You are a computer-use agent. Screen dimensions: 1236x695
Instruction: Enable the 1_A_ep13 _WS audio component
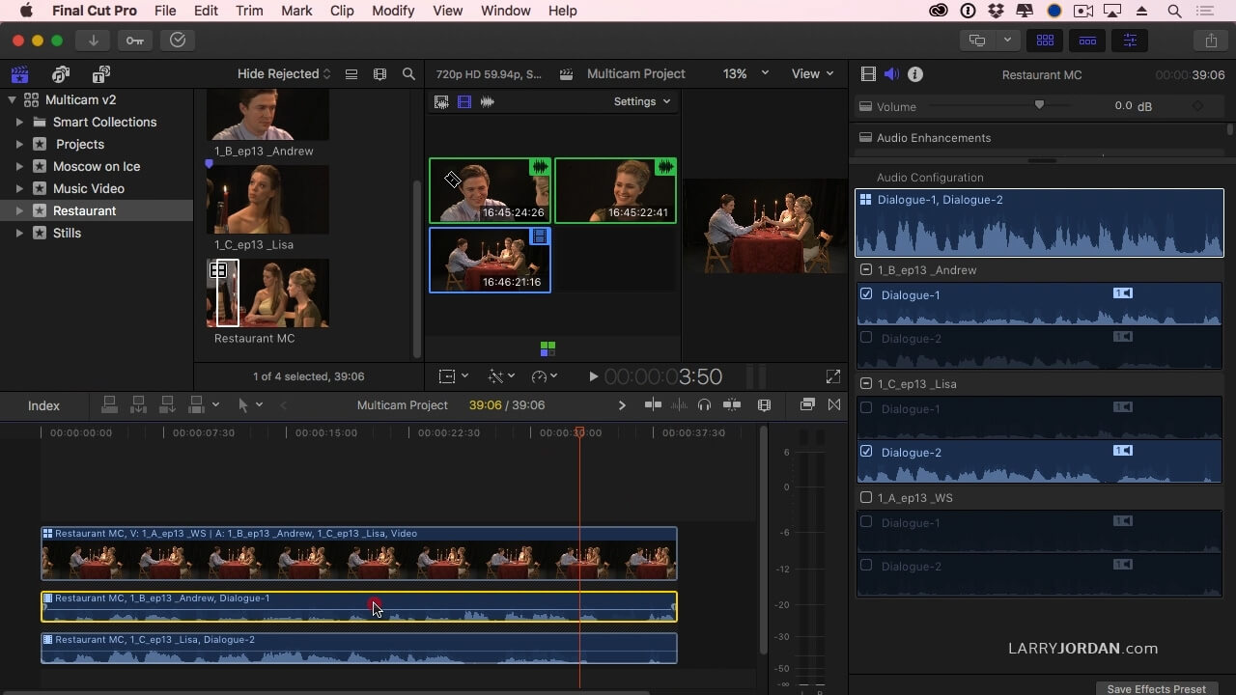tap(866, 498)
